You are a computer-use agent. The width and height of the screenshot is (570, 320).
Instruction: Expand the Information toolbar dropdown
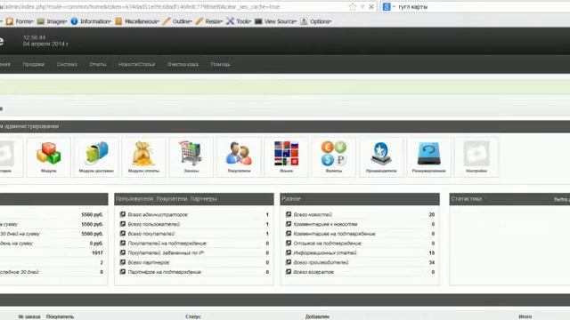(110, 21)
